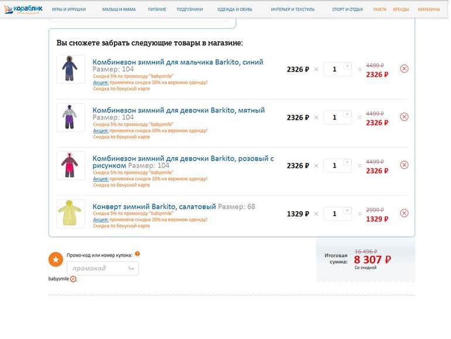Submit promo code with the arrow icon
The width and height of the screenshot is (451, 339).
(131, 268)
